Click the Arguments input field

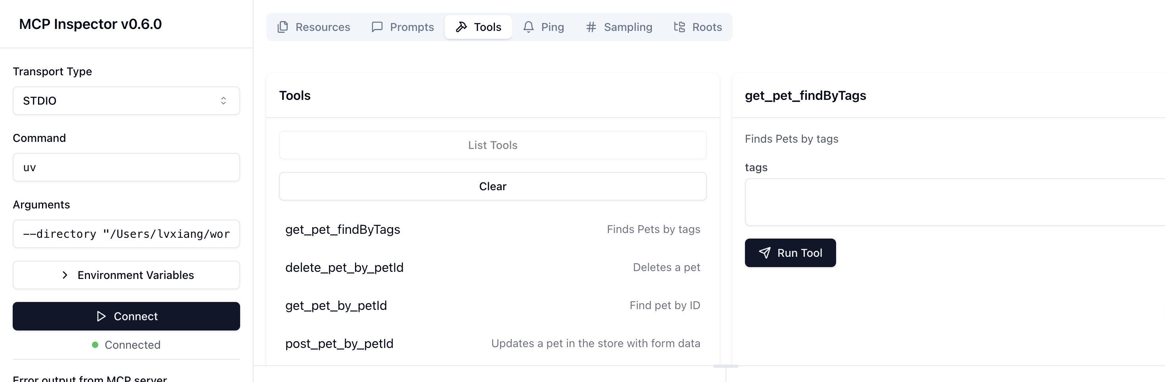126,234
